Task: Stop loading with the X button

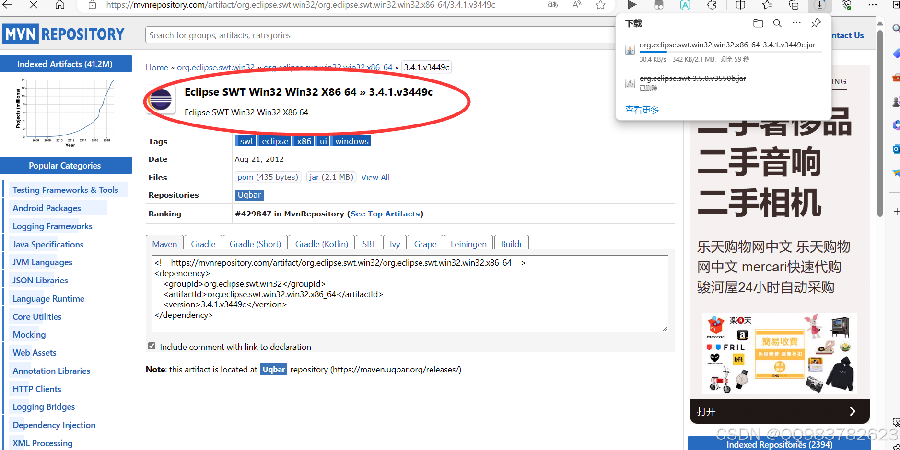Action: pyautogui.click(x=33, y=5)
